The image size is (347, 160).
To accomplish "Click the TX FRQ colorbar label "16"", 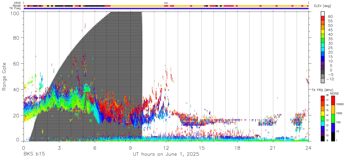I will click(327, 105).
